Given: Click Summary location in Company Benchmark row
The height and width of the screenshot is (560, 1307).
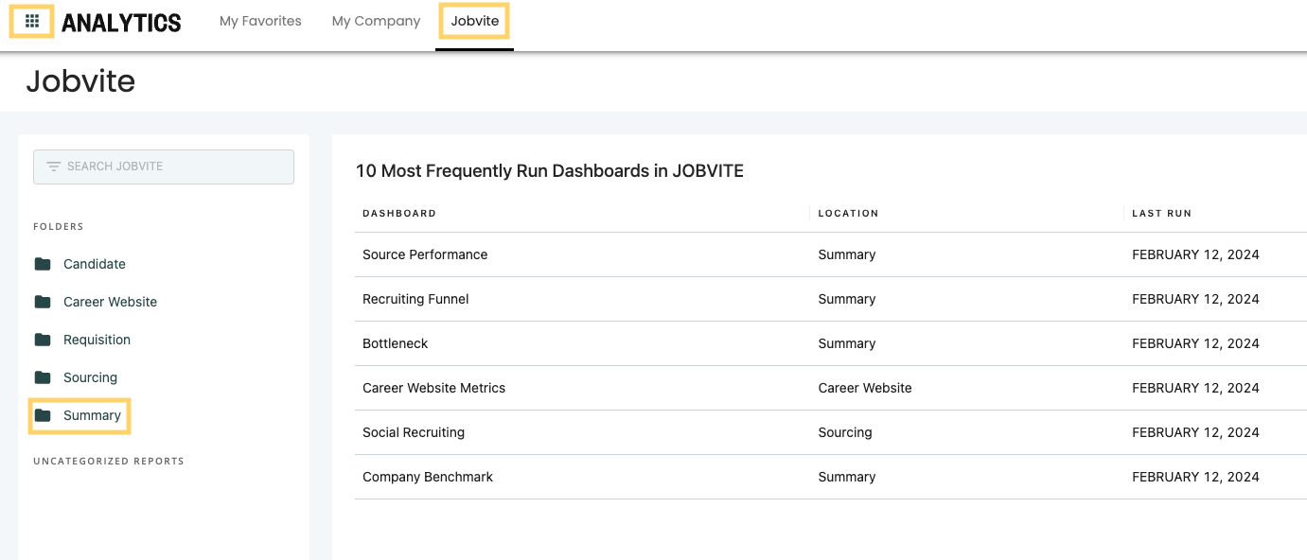Looking at the screenshot, I should tap(847, 477).
